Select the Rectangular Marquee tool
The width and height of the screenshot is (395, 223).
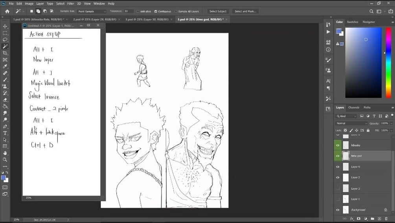5,33
